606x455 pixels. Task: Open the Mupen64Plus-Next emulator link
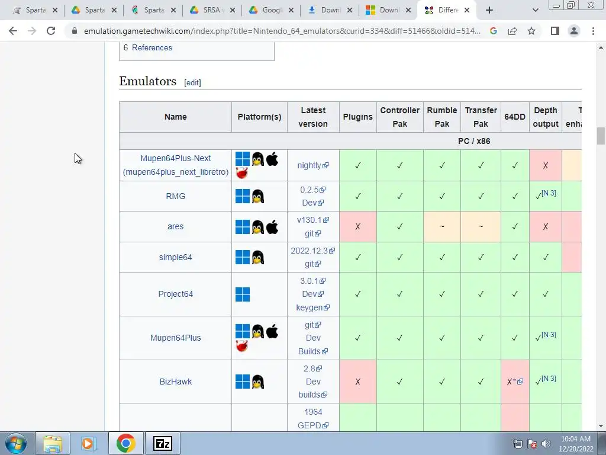[175, 165]
